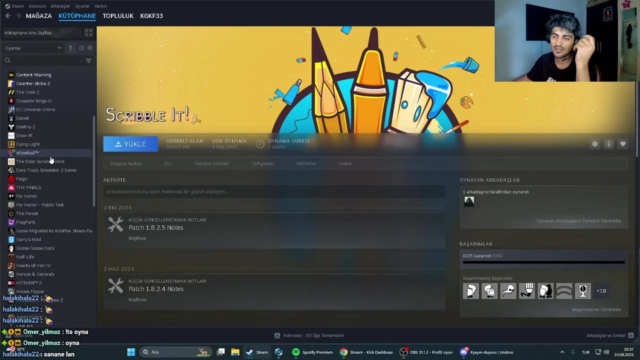640x360 pixels.
Task: Select Dying Light in the game list
Action: tap(27, 144)
